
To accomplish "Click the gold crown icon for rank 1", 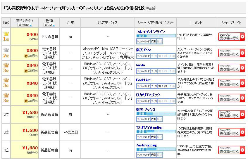I will point(6,34).
